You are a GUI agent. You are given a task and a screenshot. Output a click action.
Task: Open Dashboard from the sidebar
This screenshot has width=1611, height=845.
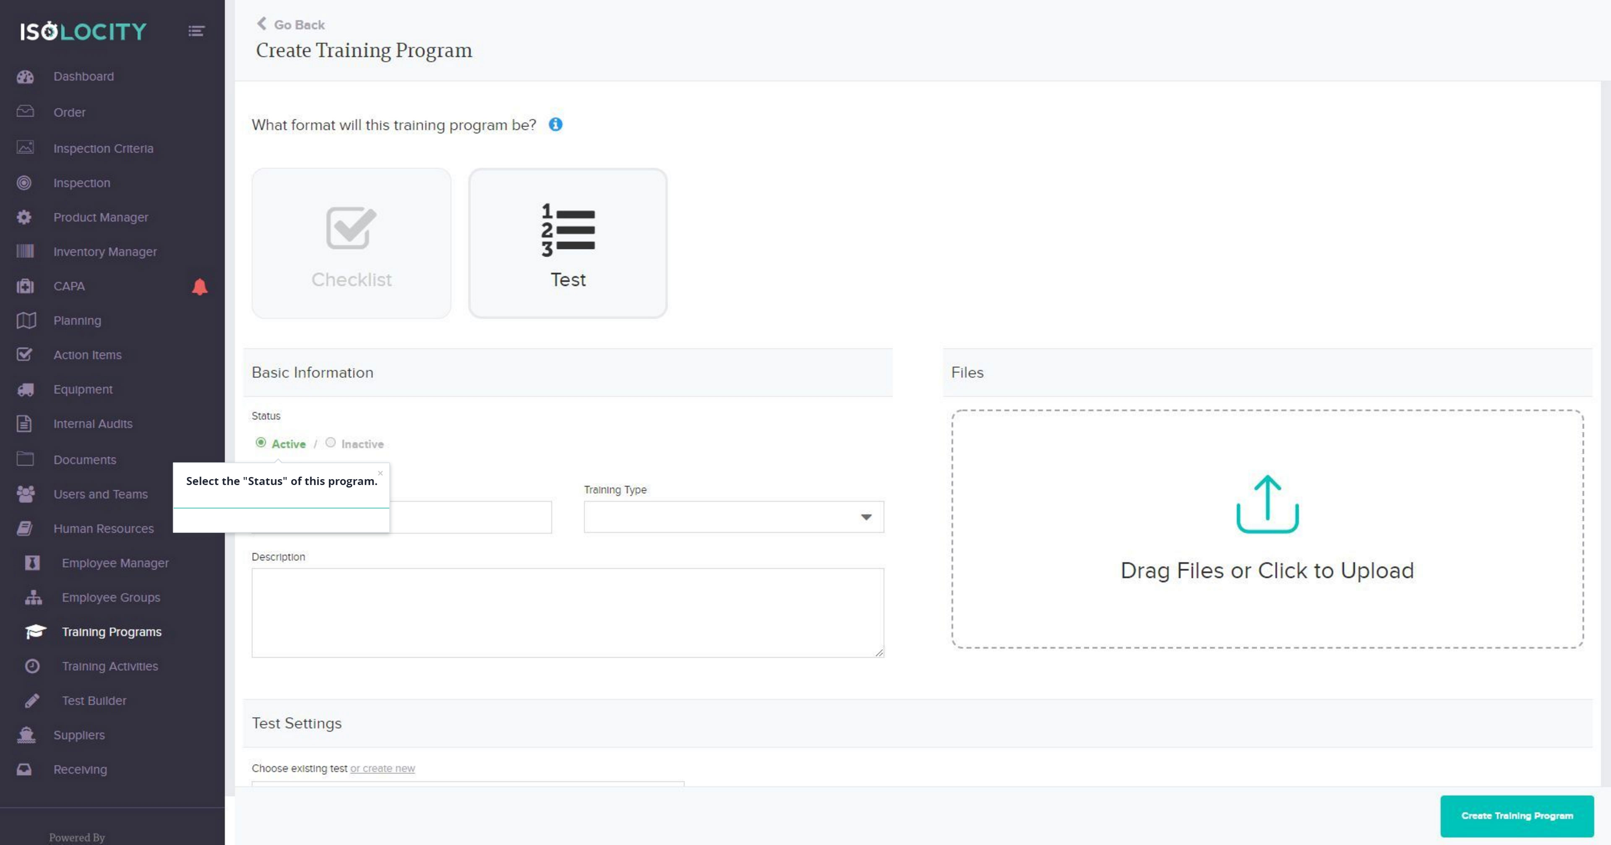[x=84, y=76]
